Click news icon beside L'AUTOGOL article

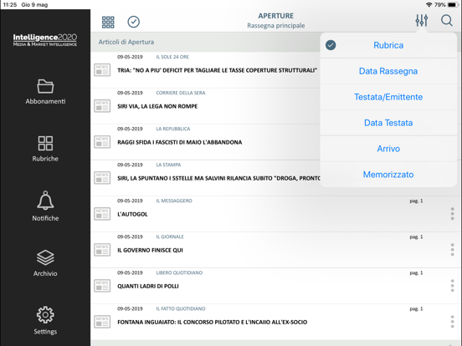click(x=102, y=214)
